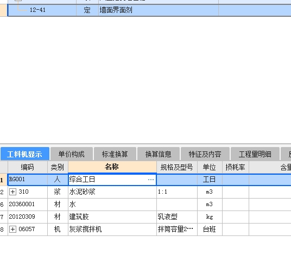
Task: Switch to the 工料机显示 tab
Action: pyautogui.click(x=25, y=154)
